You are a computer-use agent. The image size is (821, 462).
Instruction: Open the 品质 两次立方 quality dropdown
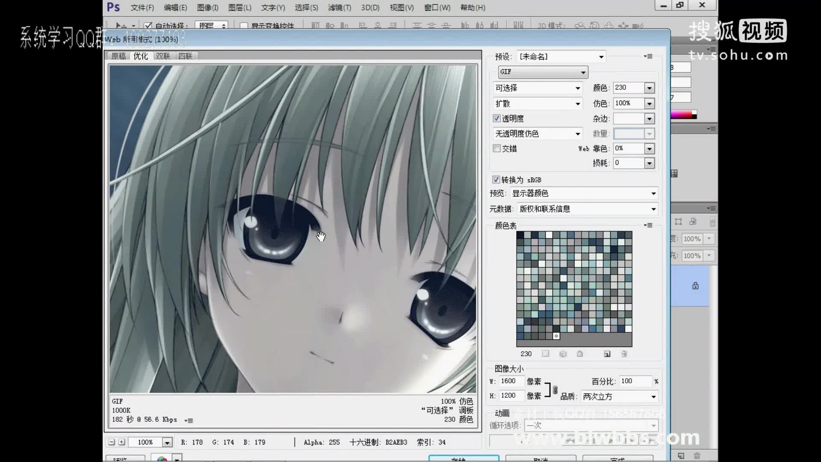[x=620, y=397]
